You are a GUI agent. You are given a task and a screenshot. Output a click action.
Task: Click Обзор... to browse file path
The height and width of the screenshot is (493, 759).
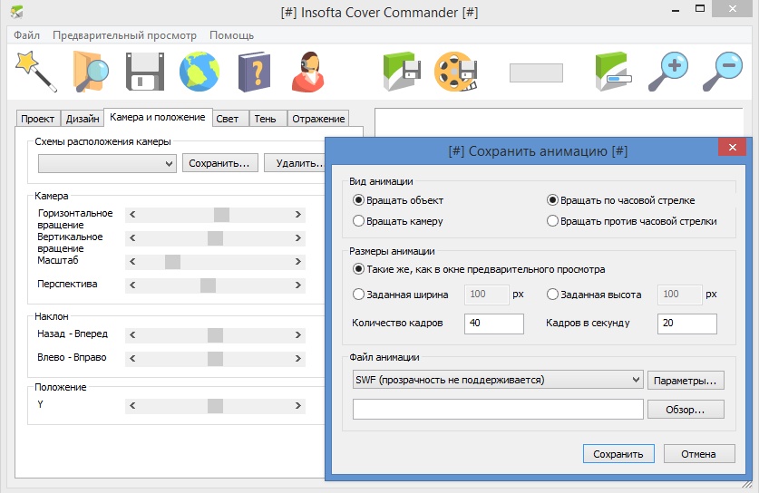(686, 410)
